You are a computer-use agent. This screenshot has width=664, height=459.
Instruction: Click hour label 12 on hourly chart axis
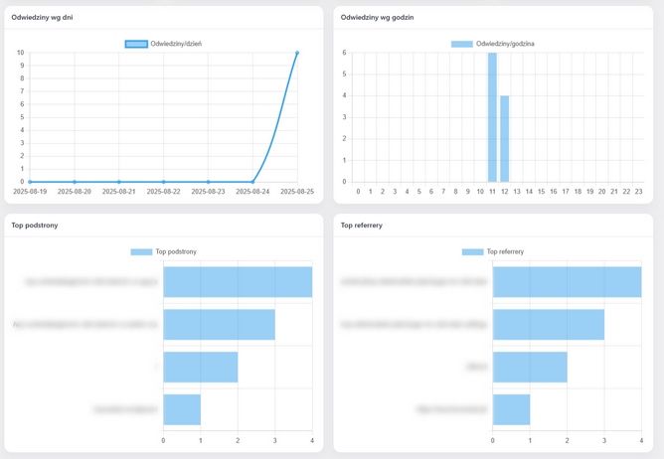coord(504,192)
